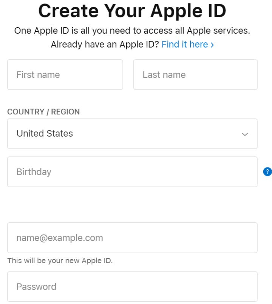Click the 'First name' placeholder text

coord(38,75)
